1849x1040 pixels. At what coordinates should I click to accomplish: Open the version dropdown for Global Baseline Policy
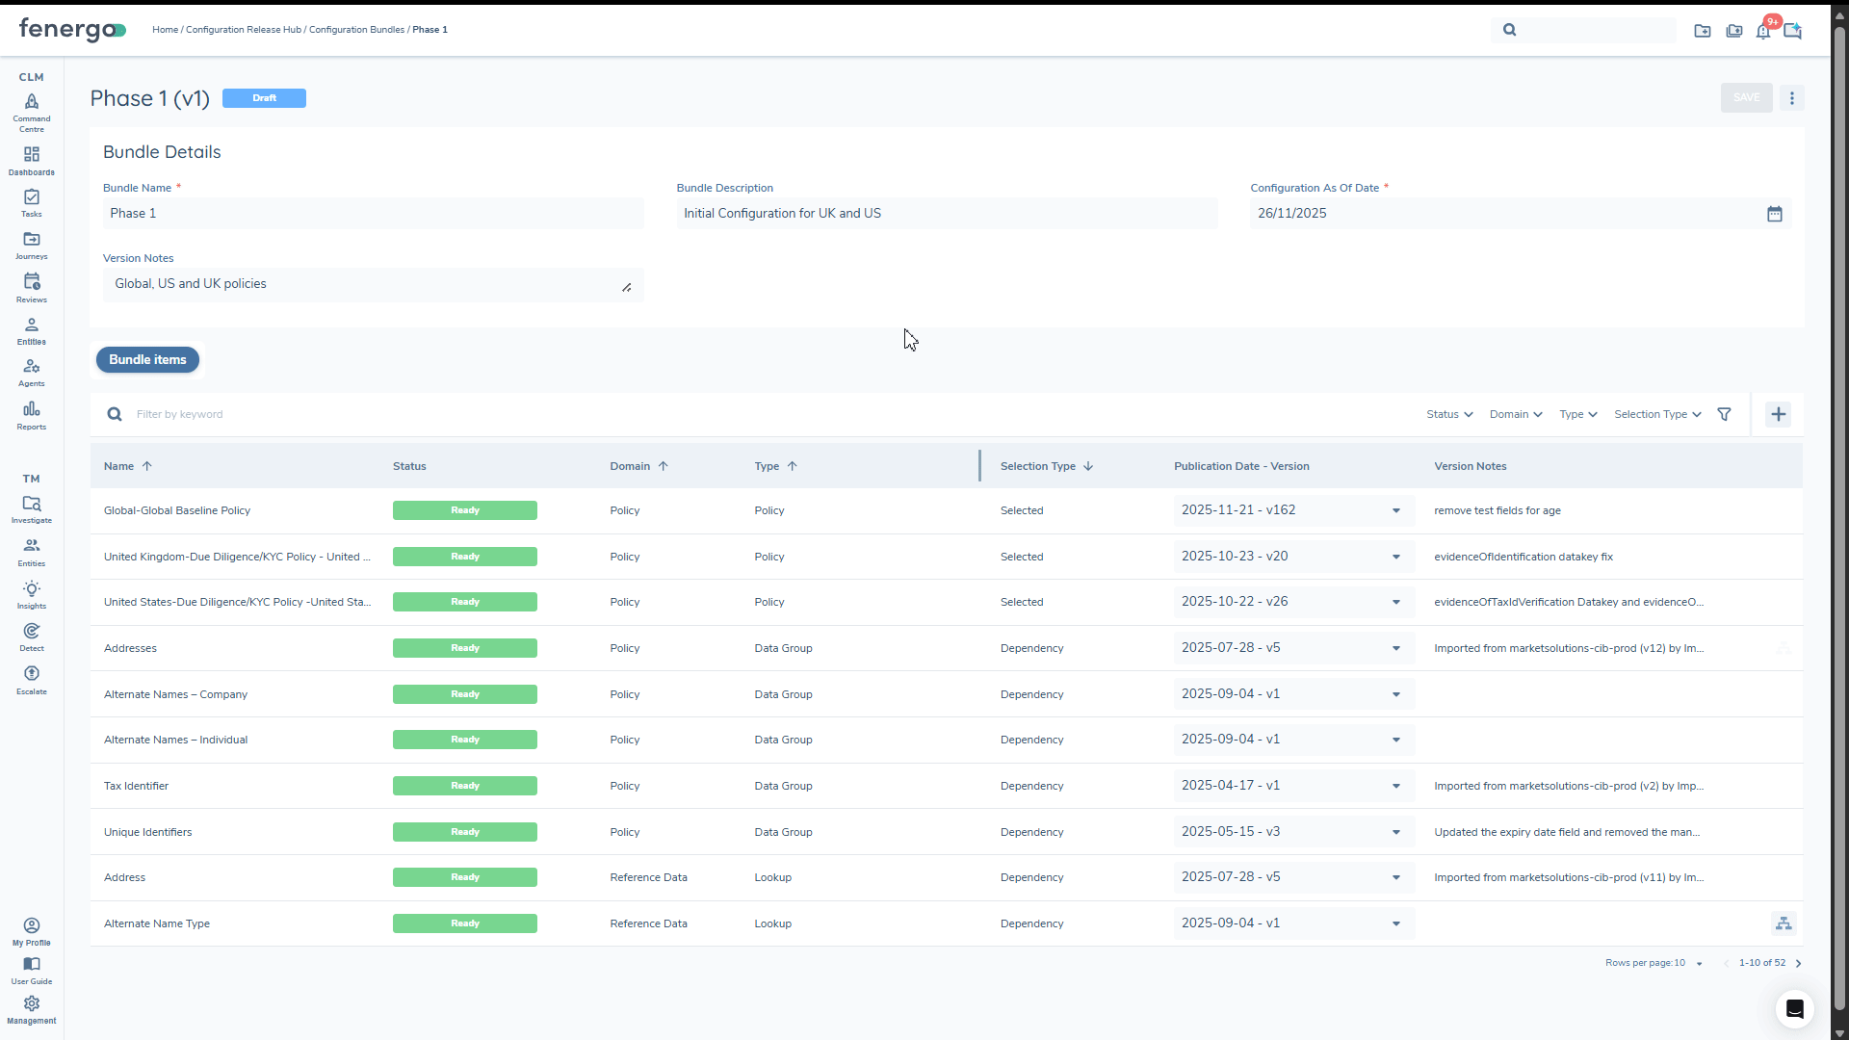click(x=1395, y=511)
